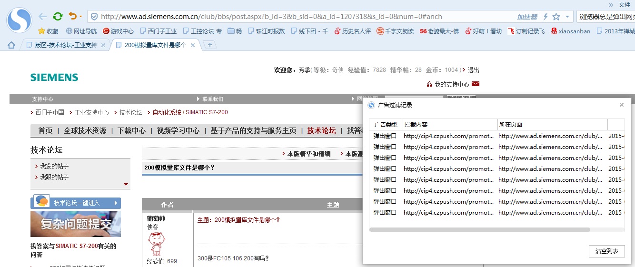Open the red 技术论坛 nav item
The width and height of the screenshot is (635, 267).
click(x=321, y=130)
